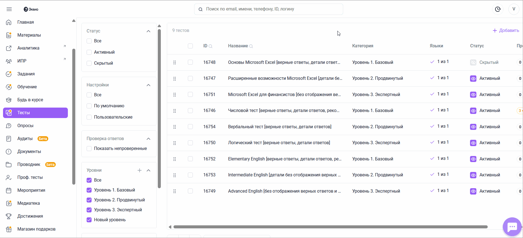Click the Магазин подарков gift icon
The image size is (523, 238).
pyautogui.click(x=9, y=229)
